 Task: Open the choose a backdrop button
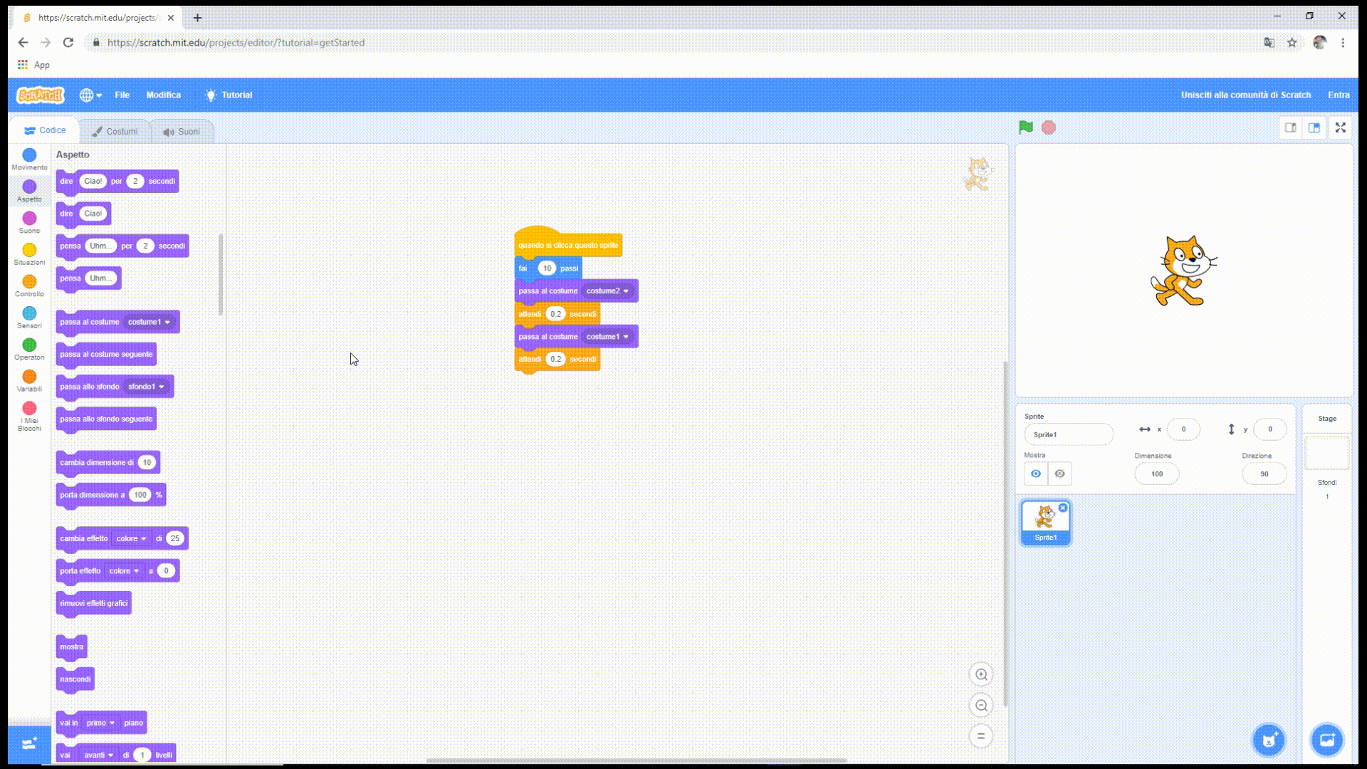pos(1326,740)
